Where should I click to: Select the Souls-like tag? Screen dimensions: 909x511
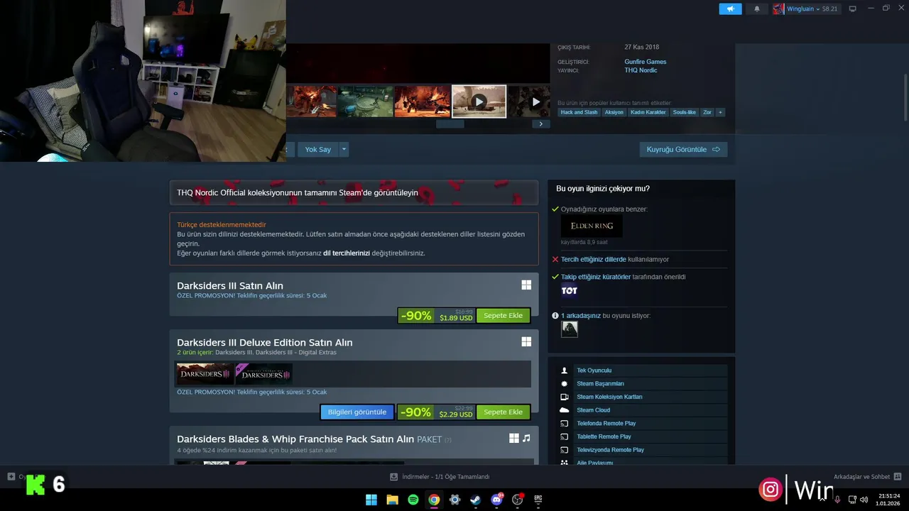pyautogui.click(x=685, y=112)
